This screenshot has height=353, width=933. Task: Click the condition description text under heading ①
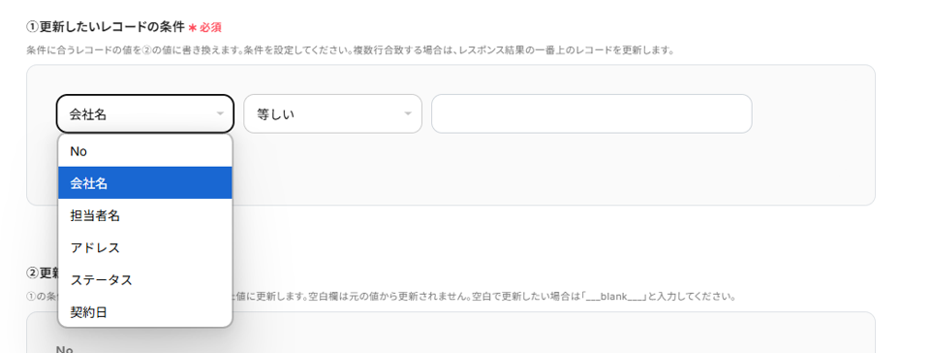[350, 50]
